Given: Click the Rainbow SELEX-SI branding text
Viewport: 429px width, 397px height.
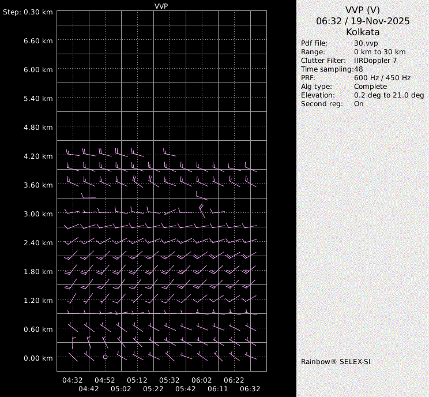Looking at the screenshot, I should (335, 362).
